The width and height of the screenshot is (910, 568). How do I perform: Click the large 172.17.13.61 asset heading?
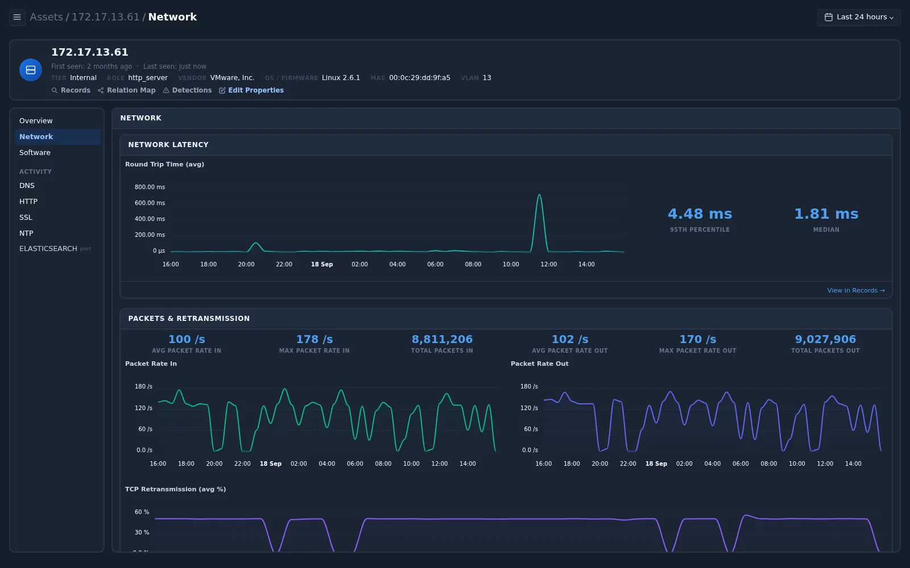(90, 52)
